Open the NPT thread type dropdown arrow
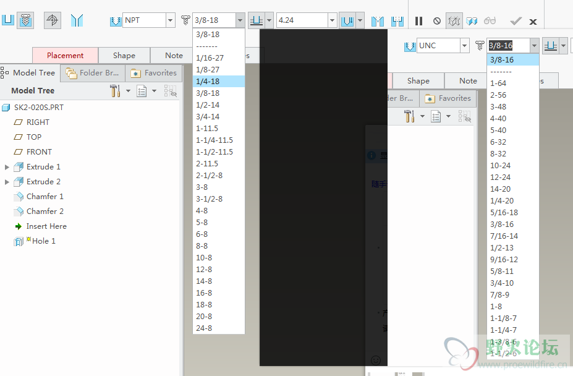Viewport: 573px width, 376px height. pyautogui.click(x=170, y=20)
